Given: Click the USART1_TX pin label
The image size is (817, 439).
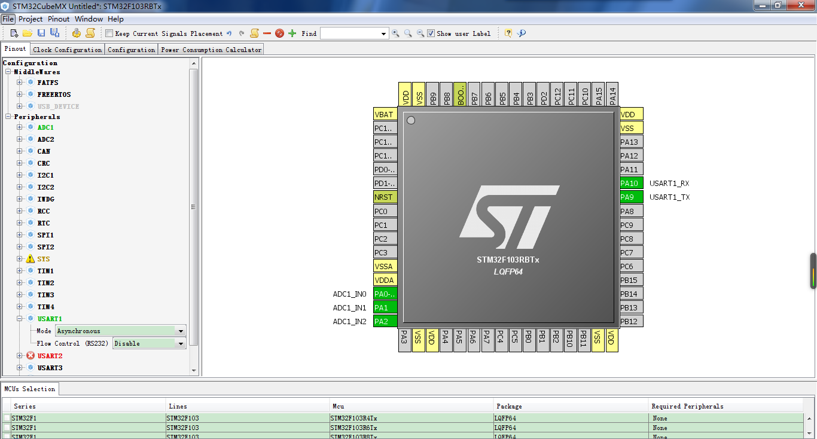Looking at the screenshot, I should tap(670, 197).
